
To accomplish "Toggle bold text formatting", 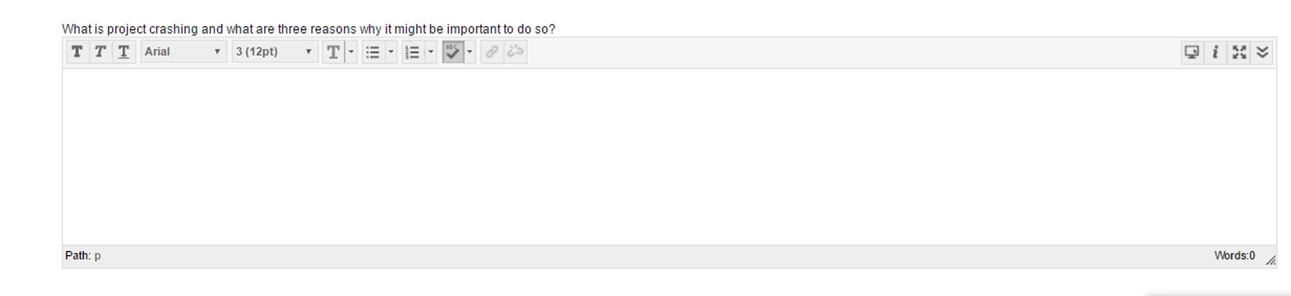I will coord(77,52).
